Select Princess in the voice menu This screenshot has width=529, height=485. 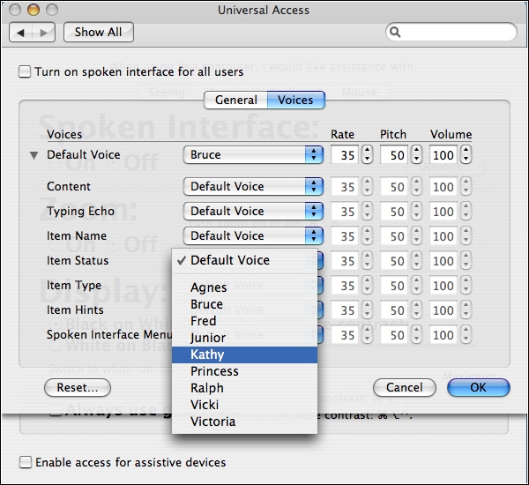(x=244, y=371)
